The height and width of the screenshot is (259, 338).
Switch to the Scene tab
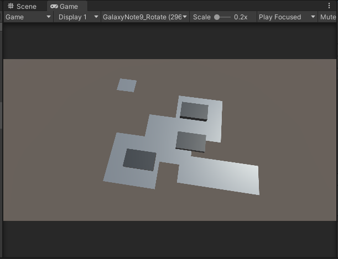pyautogui.click(x=23, y=6)
